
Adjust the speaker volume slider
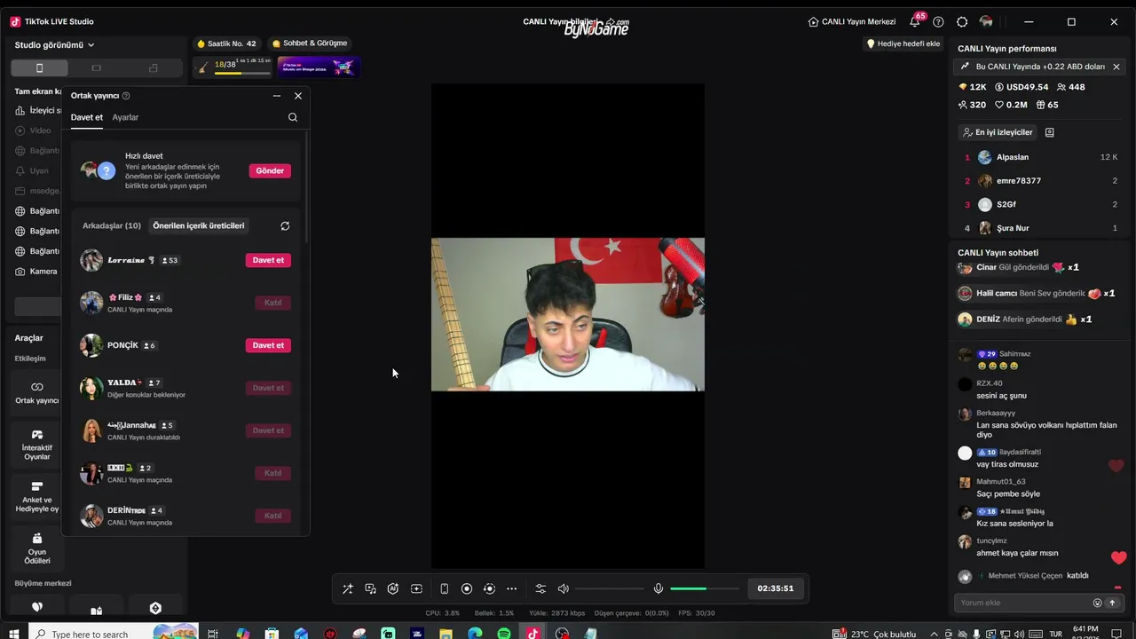point(610,588)
